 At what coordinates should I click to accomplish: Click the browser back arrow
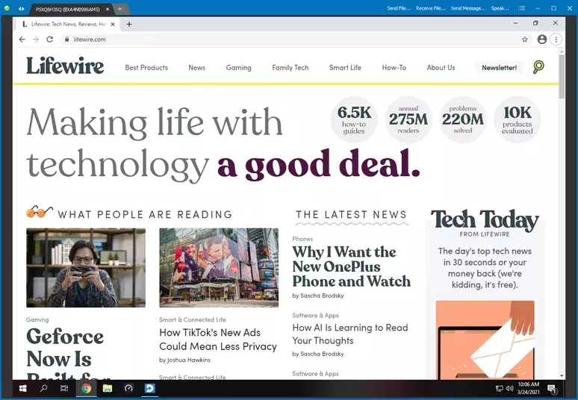point(22,40)
